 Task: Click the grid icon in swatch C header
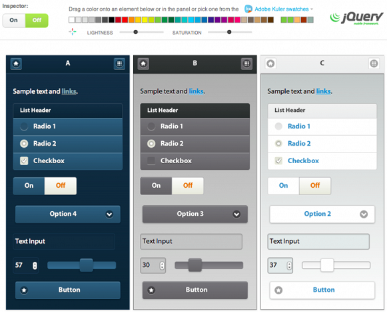tap(374, 64)
